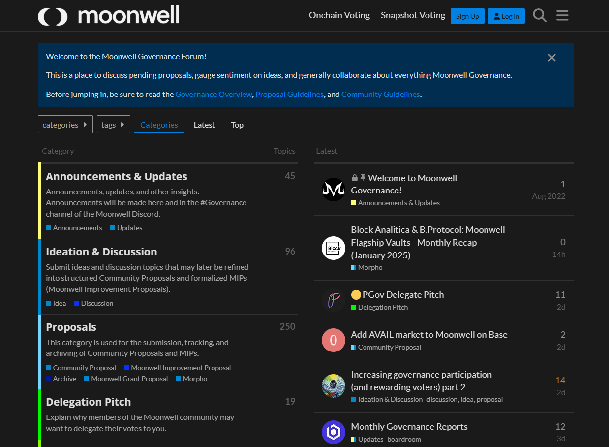Click the 11 replies count on PGov Delegate Pitch
The image size is (609, 447).
(560, 294)
